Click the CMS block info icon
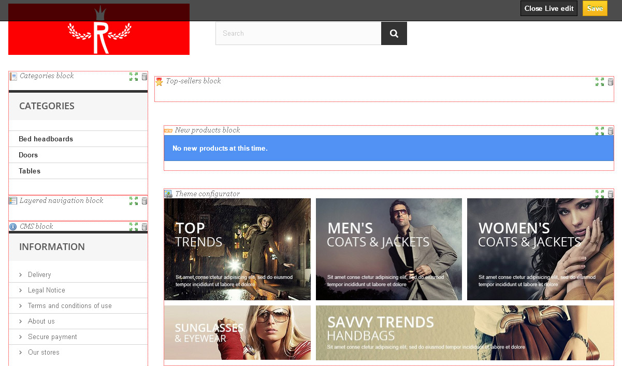This screenshot has width=622, height=366. coord(13,227)
